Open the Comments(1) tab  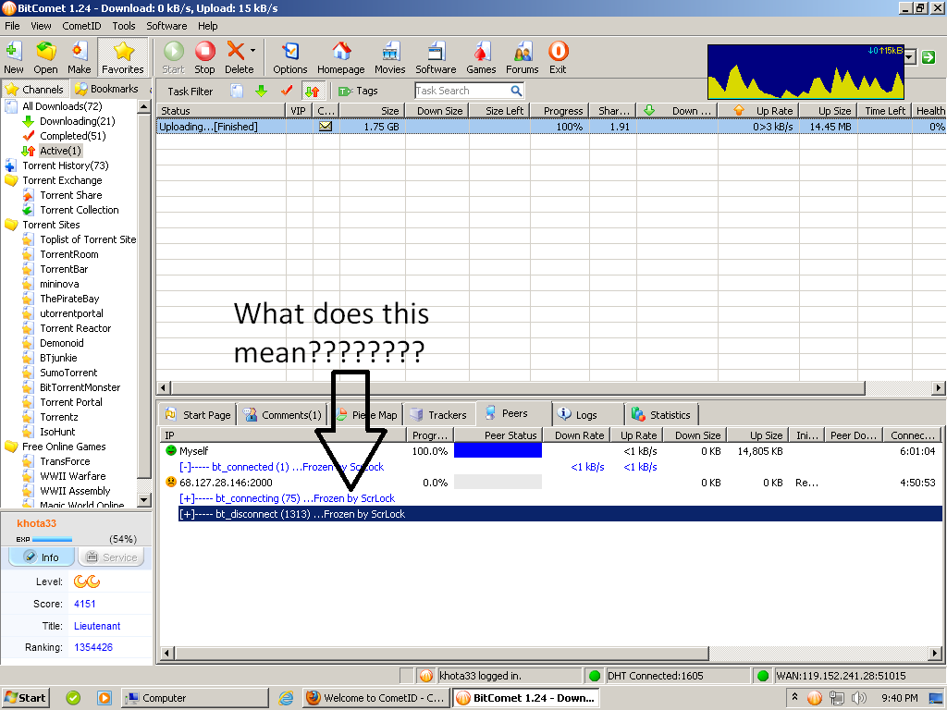coord(282,415)
